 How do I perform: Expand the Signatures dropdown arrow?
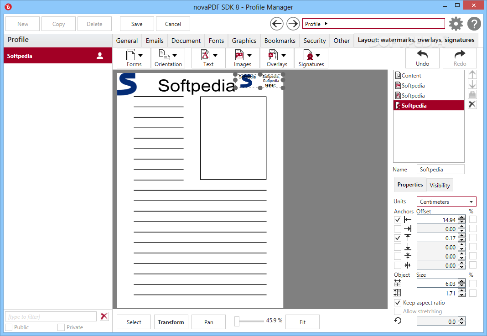318,56
